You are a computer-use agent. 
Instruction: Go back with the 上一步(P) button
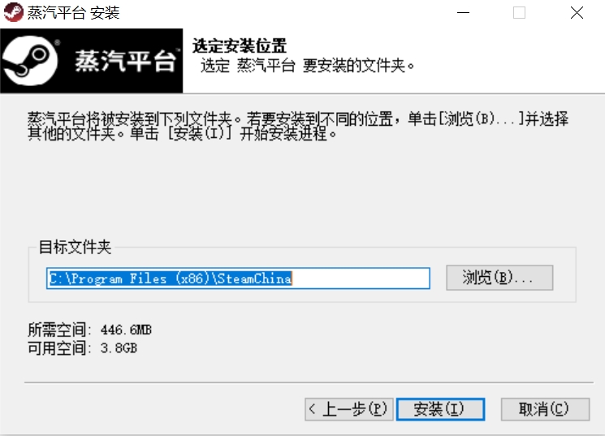(x=349, y=409)
